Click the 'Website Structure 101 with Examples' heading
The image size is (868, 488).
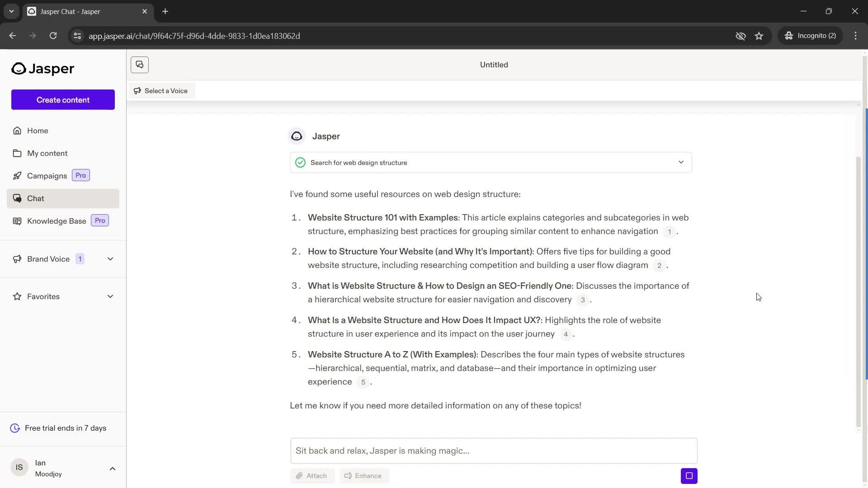point(383,218)
